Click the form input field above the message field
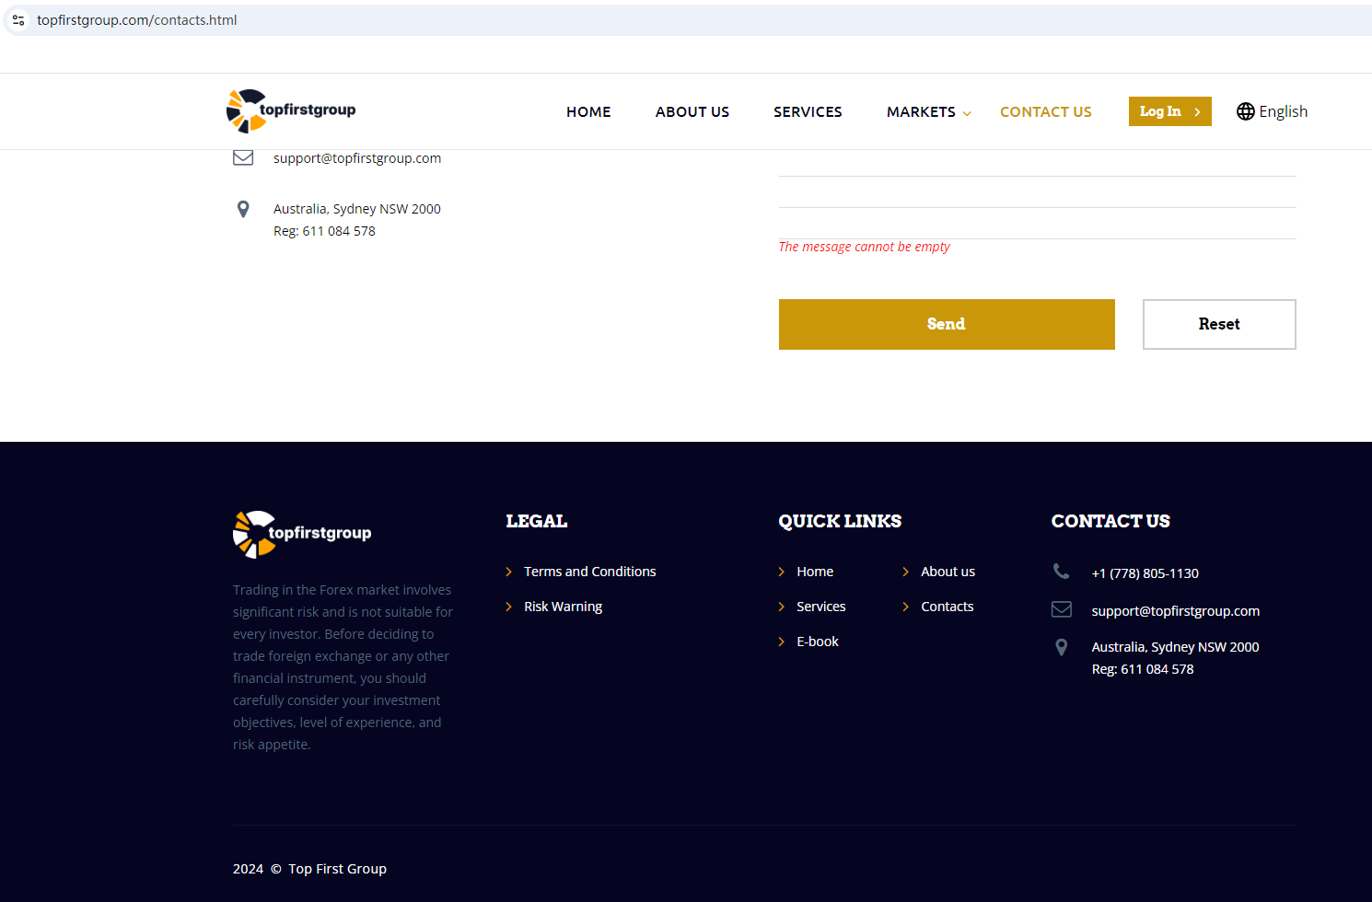The height and width of the screenshot is (902, 1372). 1038,192
